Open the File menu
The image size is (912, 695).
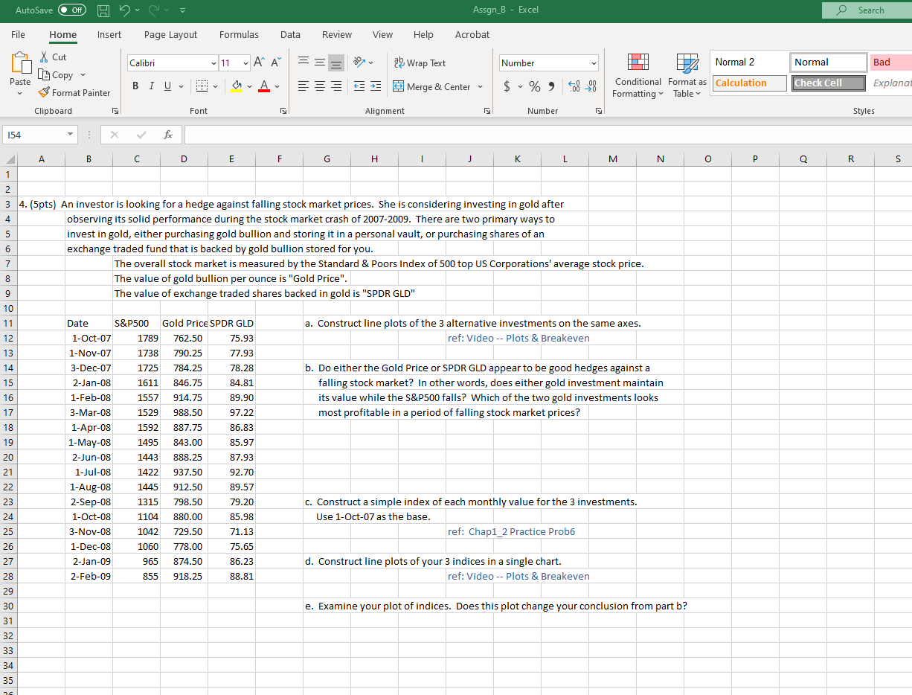coord(18,34)
